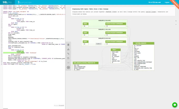
Task: Open the code brackets view icon
Action: click(68, 63)
